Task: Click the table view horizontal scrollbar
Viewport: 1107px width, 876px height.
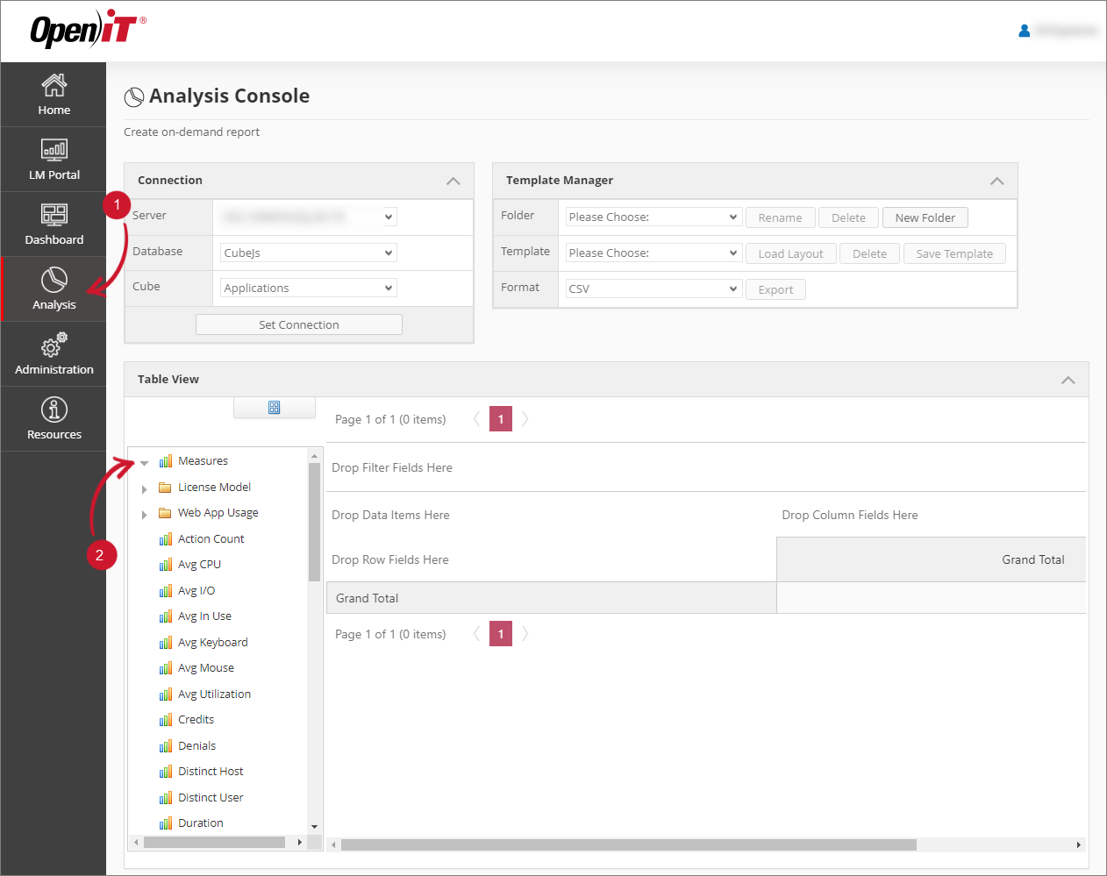Action: (628, 845)
